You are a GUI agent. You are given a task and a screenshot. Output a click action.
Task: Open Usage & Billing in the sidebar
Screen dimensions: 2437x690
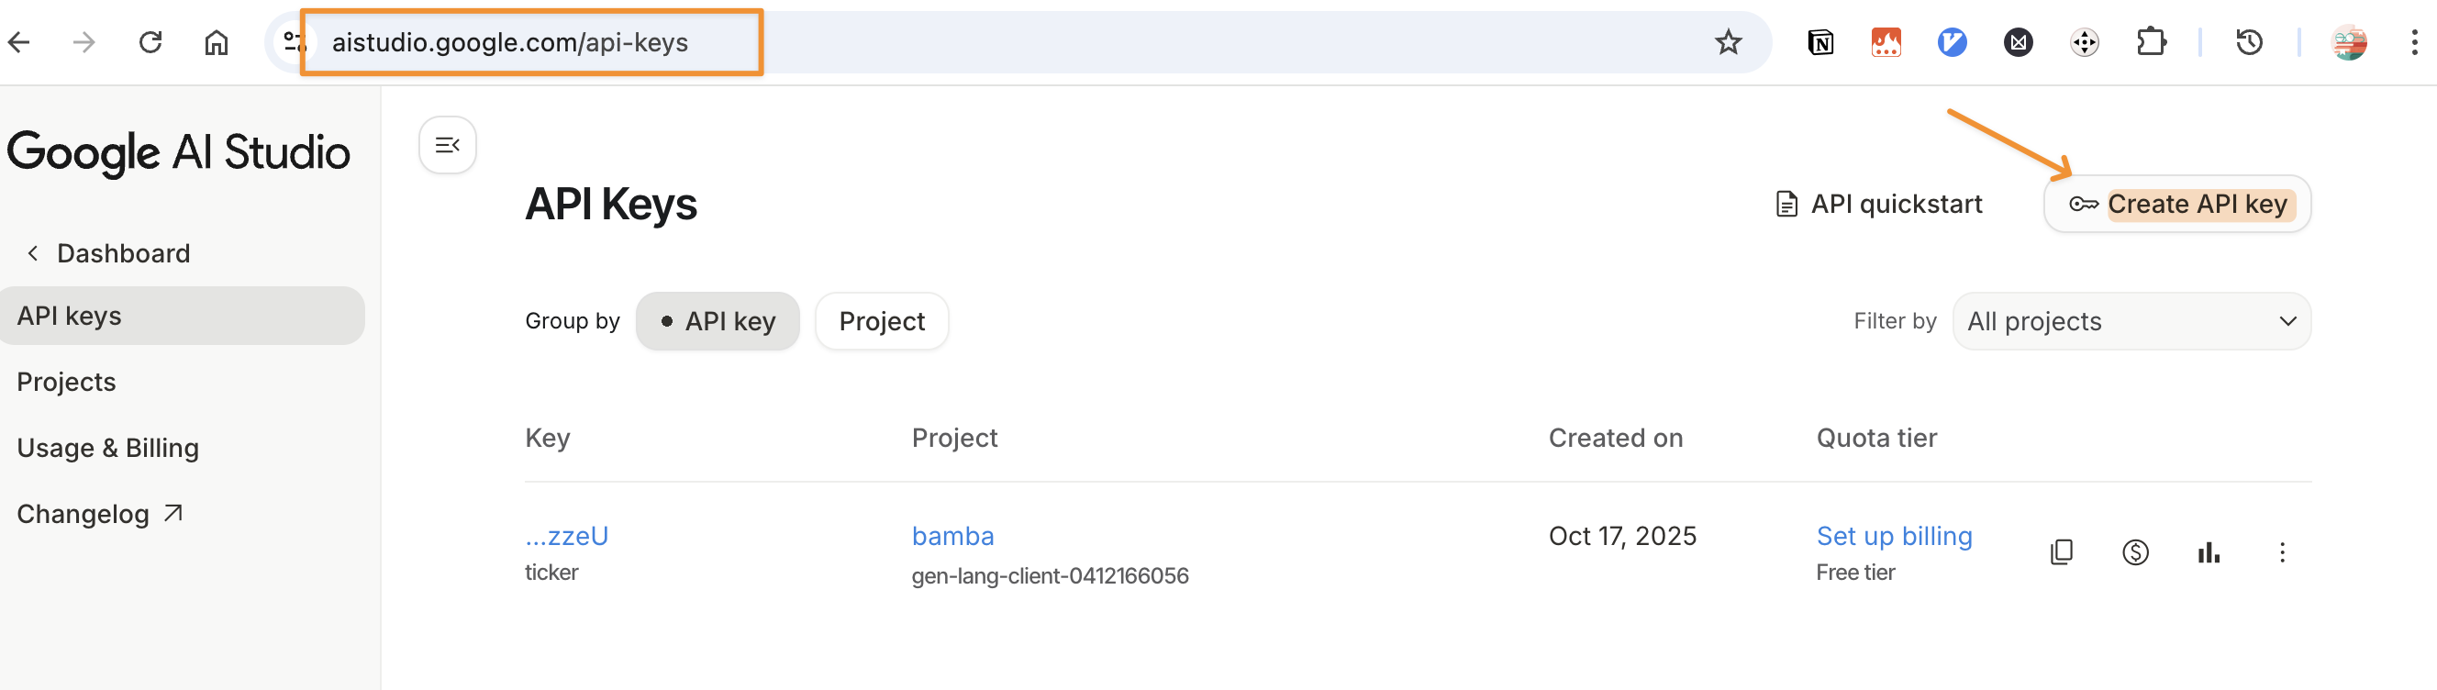click(x=108, y=449)
